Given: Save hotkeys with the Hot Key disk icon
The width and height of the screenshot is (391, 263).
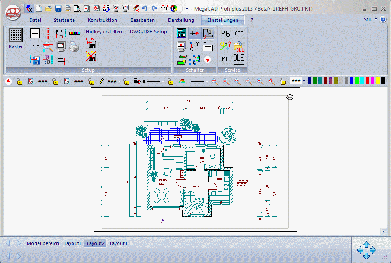Looking at the screenshot, I should point(91,43).
